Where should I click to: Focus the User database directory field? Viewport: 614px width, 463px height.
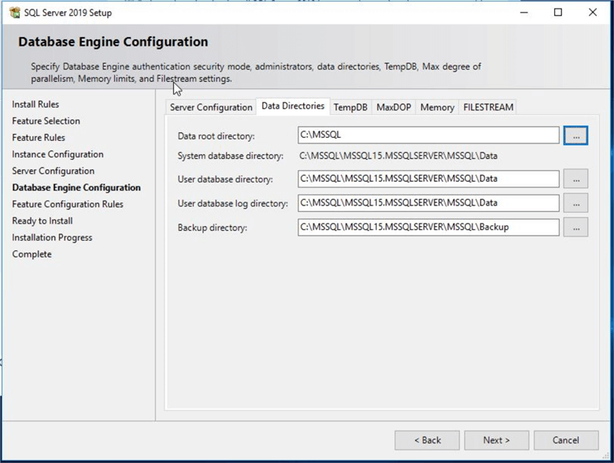click(x=428, y=180)
